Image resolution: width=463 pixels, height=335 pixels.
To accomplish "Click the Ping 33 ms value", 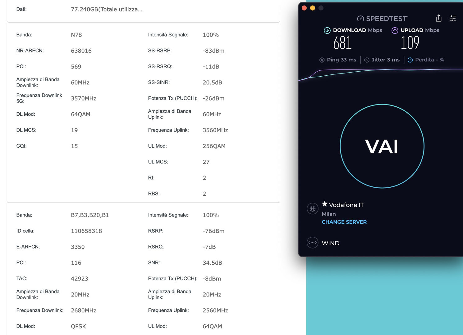I will (342, 60).
